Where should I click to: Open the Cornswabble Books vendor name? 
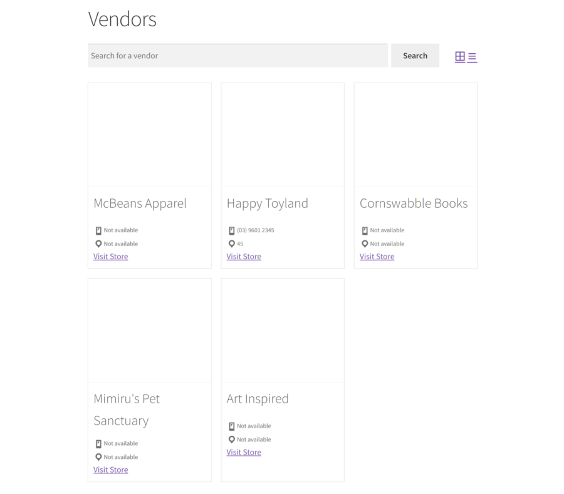click(414, 203)
